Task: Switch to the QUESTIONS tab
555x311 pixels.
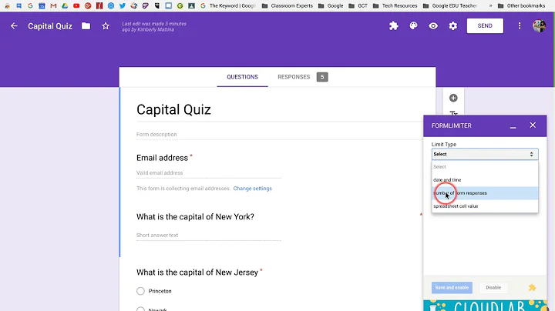Action: [x=243, y=77]
